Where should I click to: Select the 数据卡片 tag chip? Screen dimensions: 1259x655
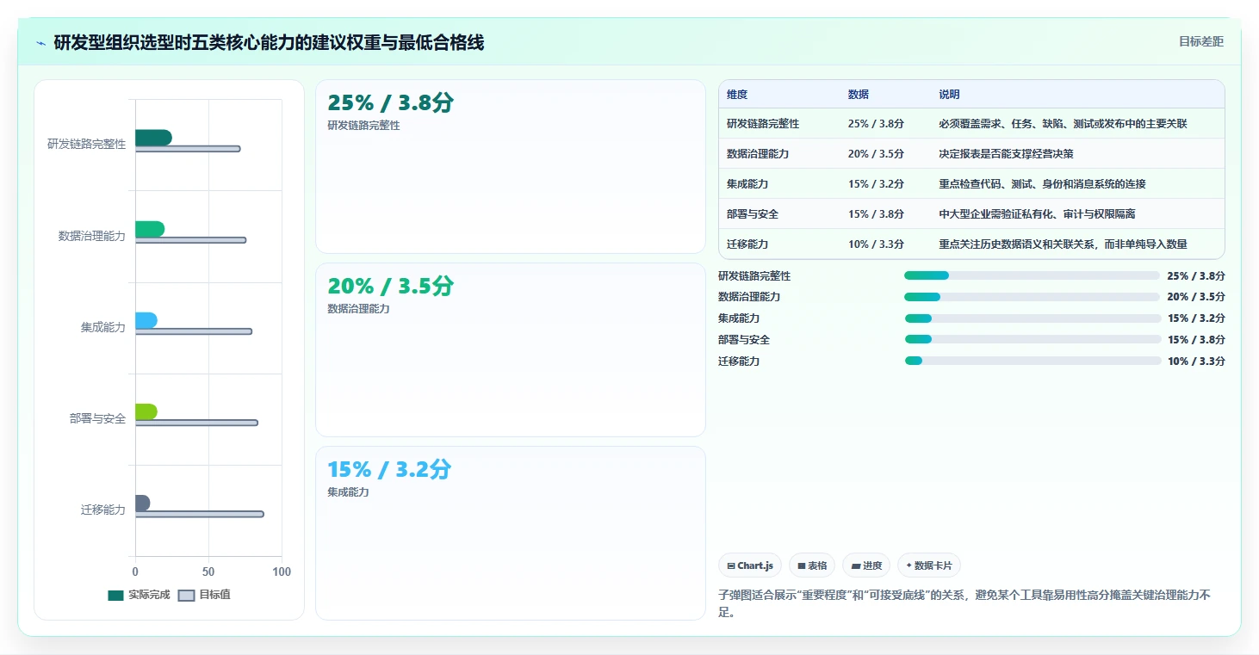pyautogui.click(x=929, y=565)
